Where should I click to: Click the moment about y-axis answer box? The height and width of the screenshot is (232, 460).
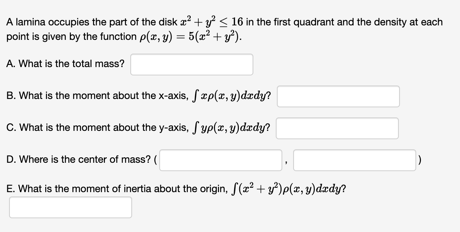337,128
